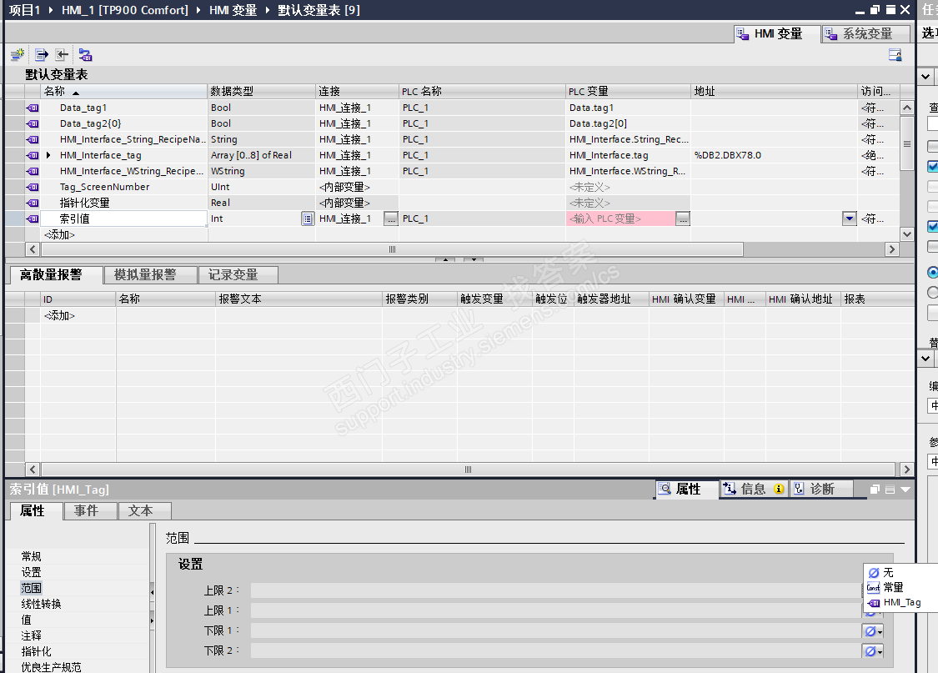
Task: Switch to the HMI 变量 tab
Action: 777,34
